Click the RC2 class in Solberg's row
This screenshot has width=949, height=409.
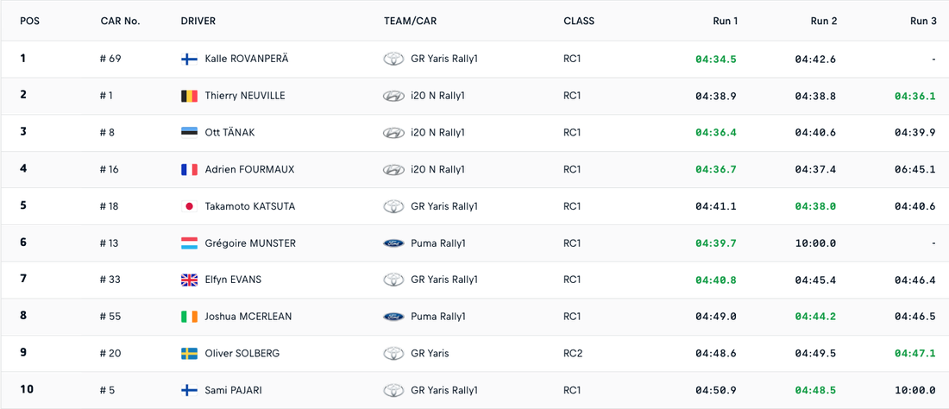pyautogui.click(x=573, y=353)
